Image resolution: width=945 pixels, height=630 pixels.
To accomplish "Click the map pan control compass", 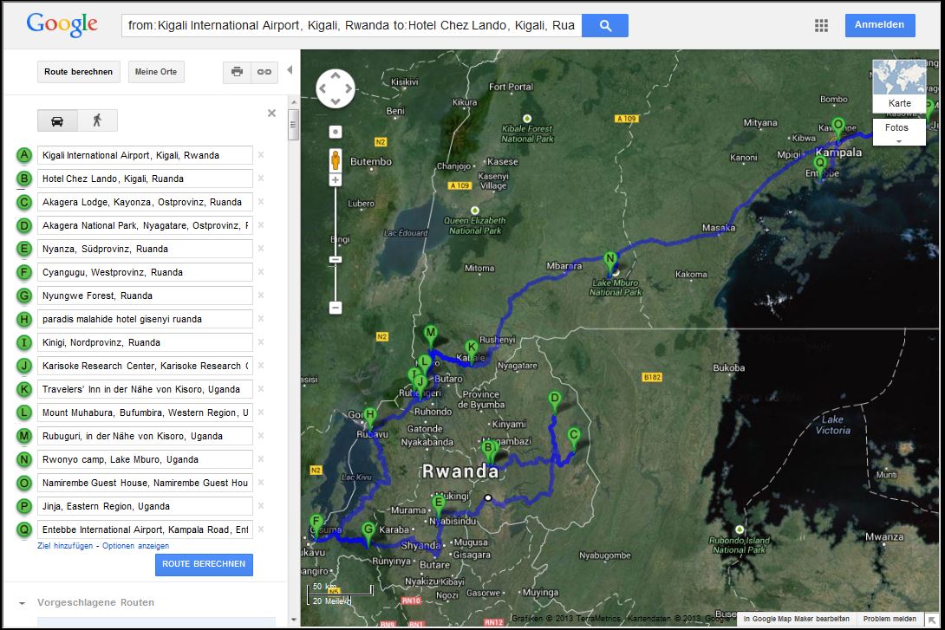I will pyautogui.click(x=336, y=88).
